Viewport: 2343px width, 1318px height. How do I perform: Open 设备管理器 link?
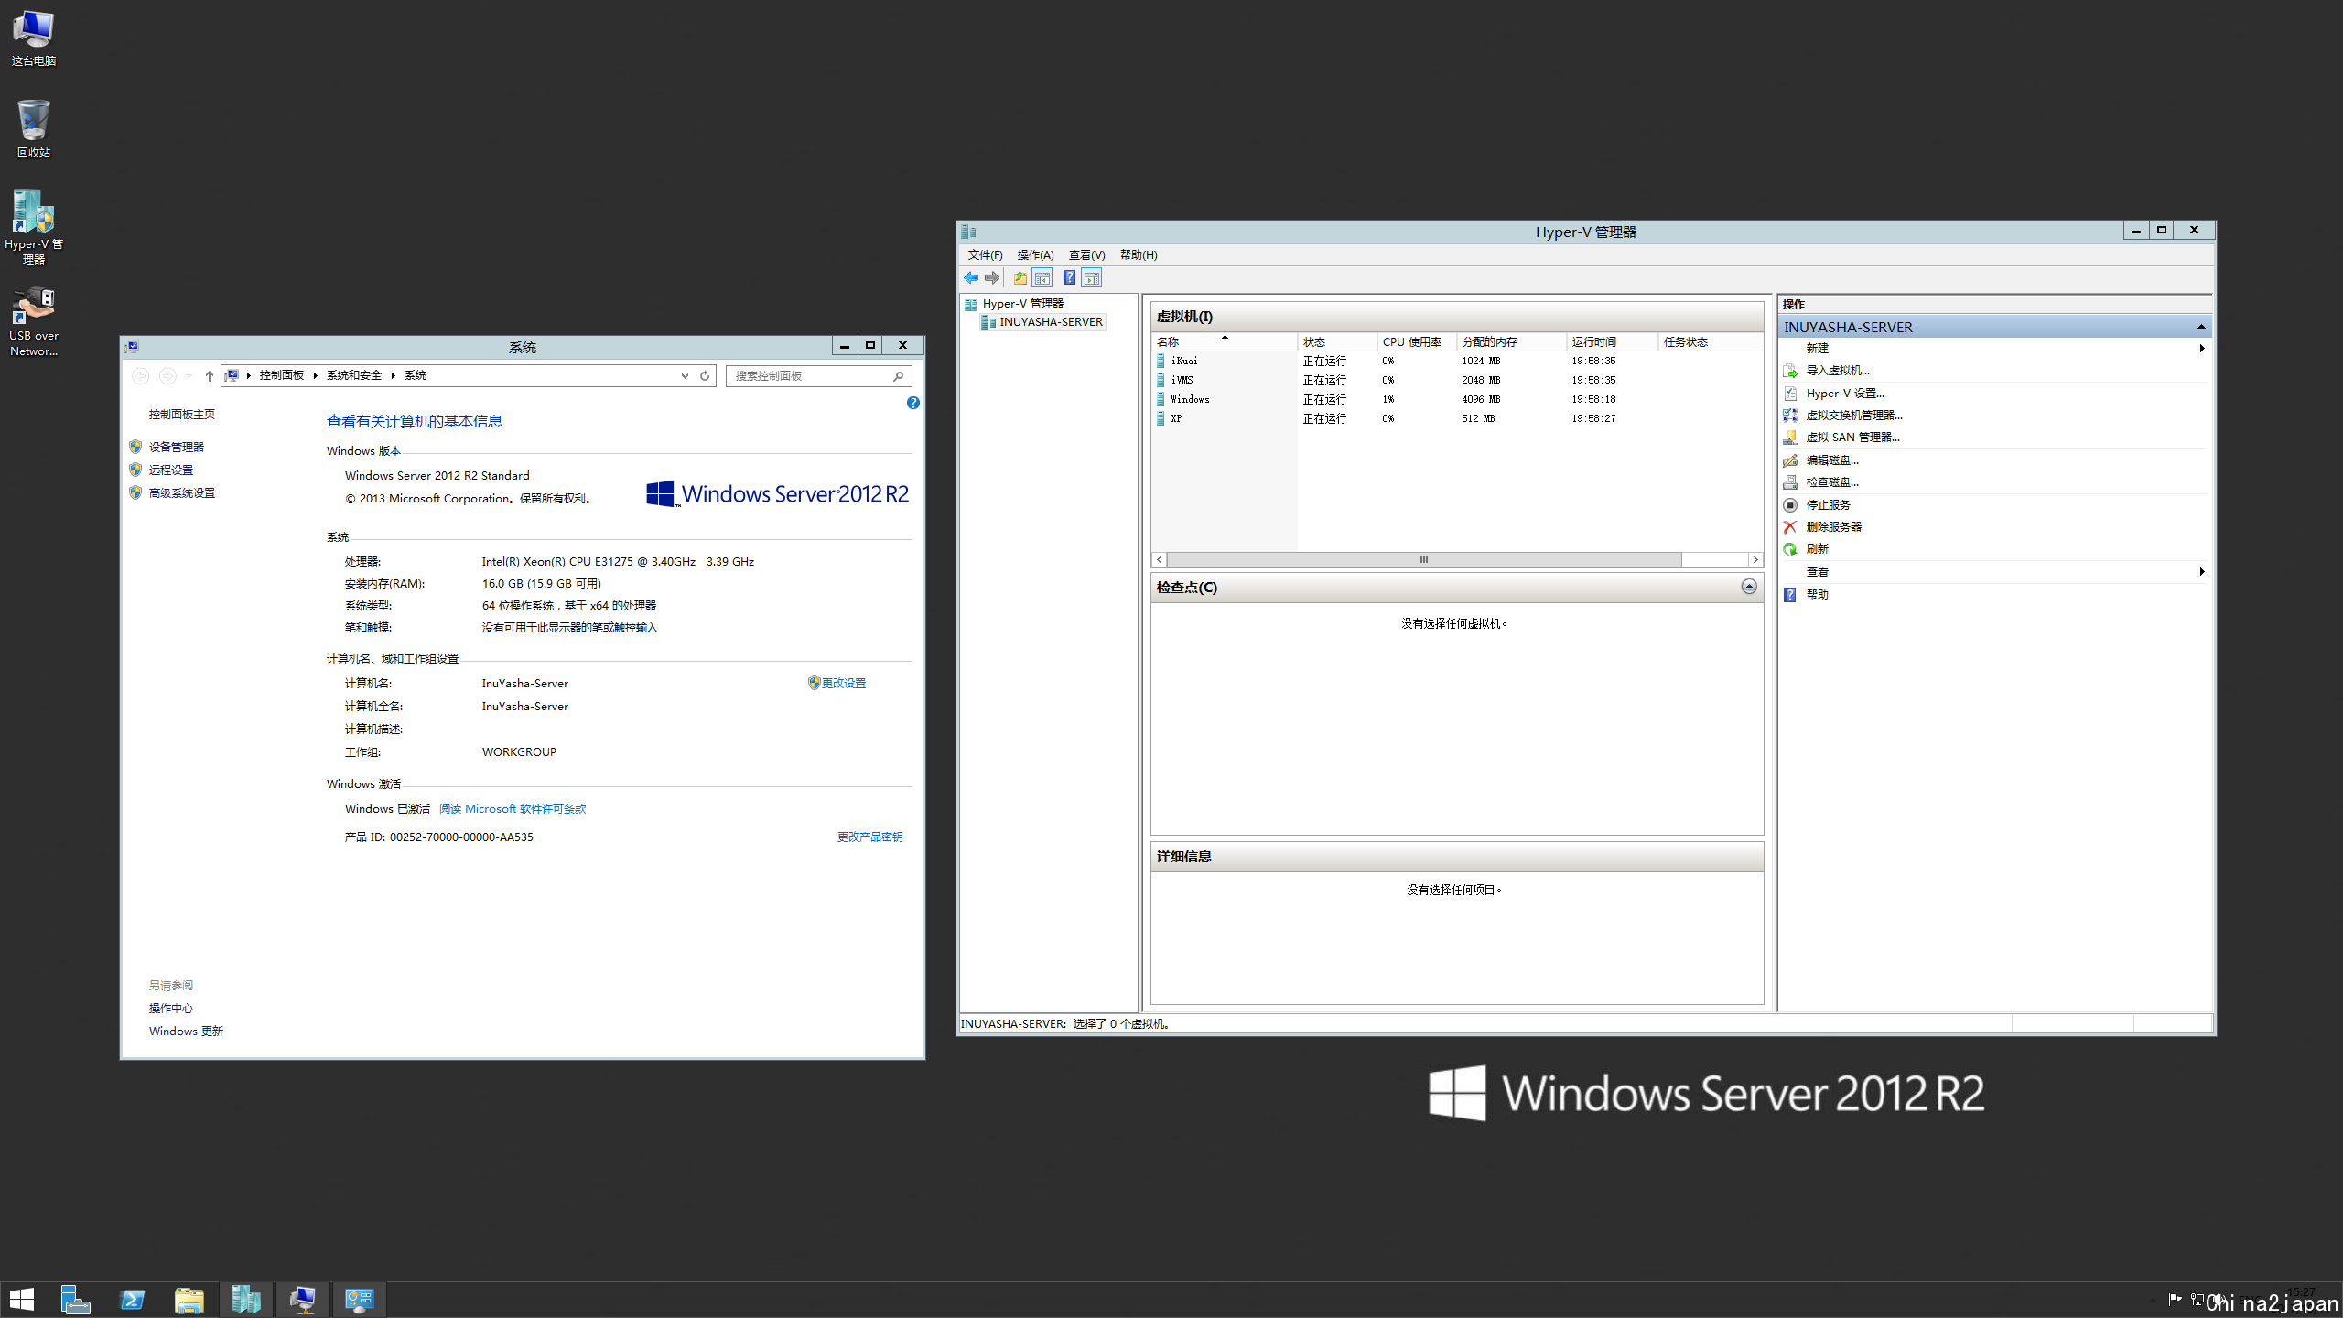tap(177, 447)
